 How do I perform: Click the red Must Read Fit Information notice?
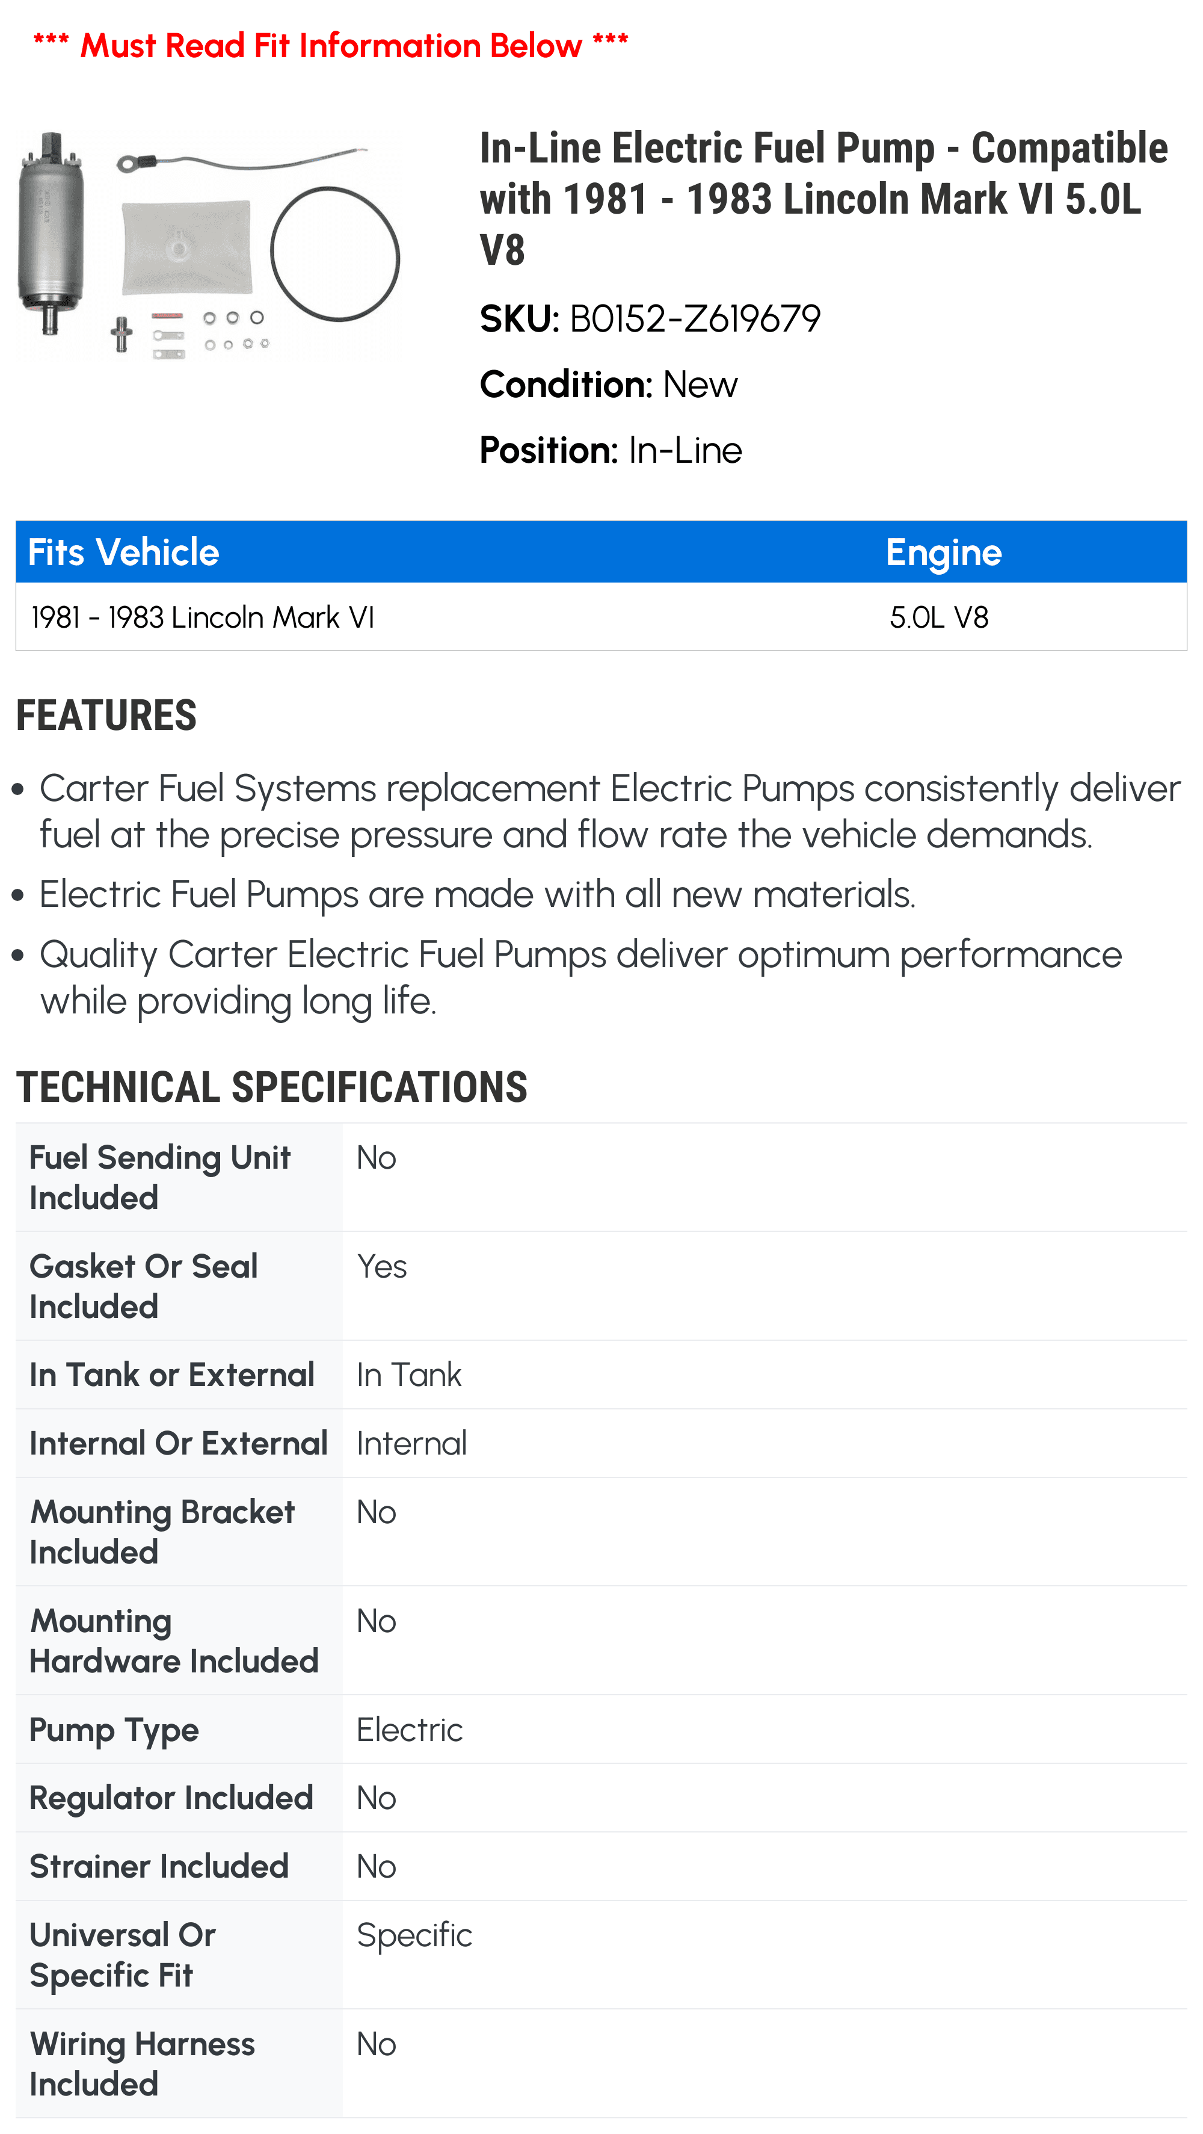click(330, 45)
